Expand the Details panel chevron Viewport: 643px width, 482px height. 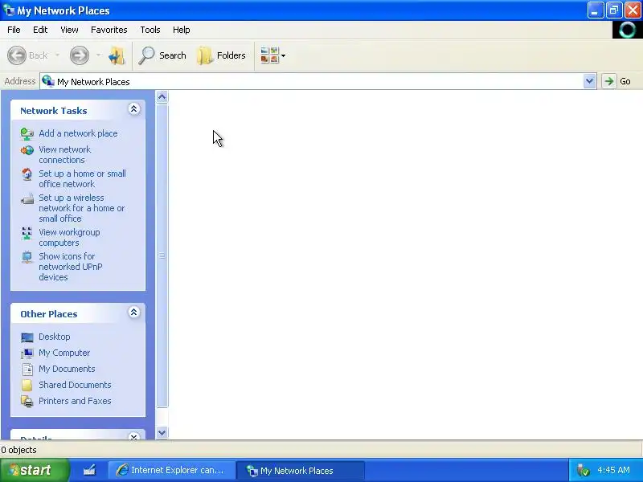click(133, 436)
